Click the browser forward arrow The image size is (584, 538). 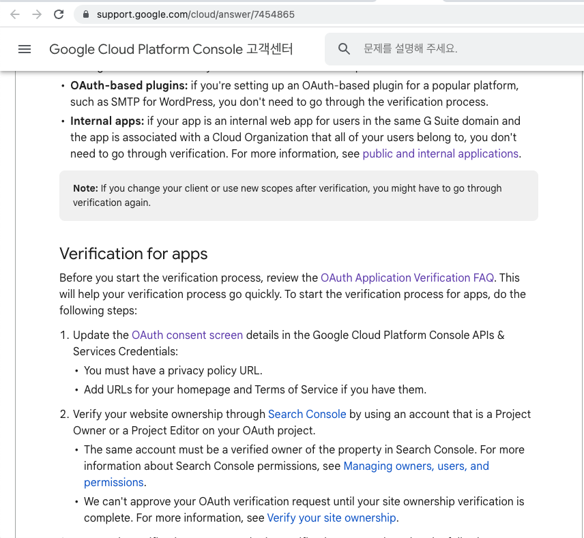(x=37, y=14)
